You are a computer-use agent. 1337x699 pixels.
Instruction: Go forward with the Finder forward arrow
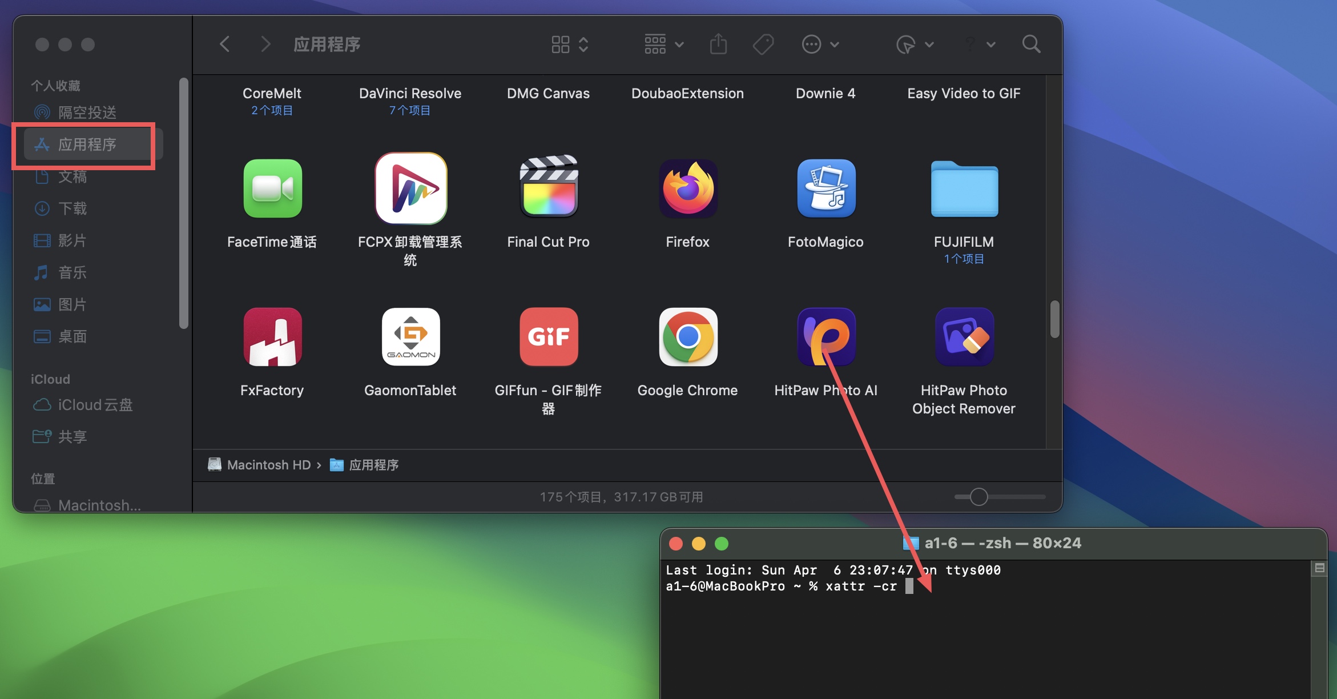point(265,44)
